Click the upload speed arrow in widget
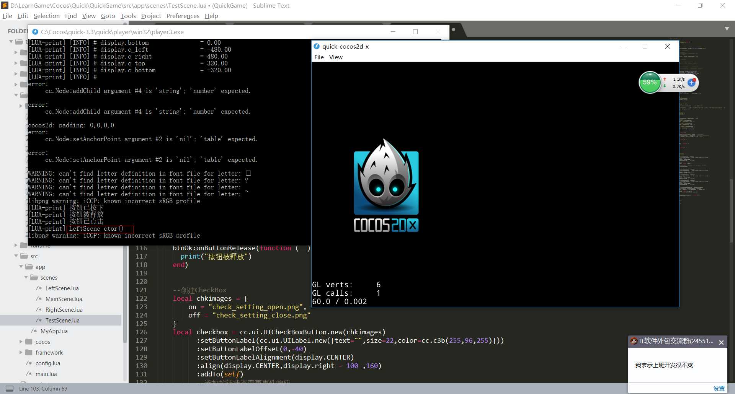The width and height of the screenshot is (735, 394). 665,79
